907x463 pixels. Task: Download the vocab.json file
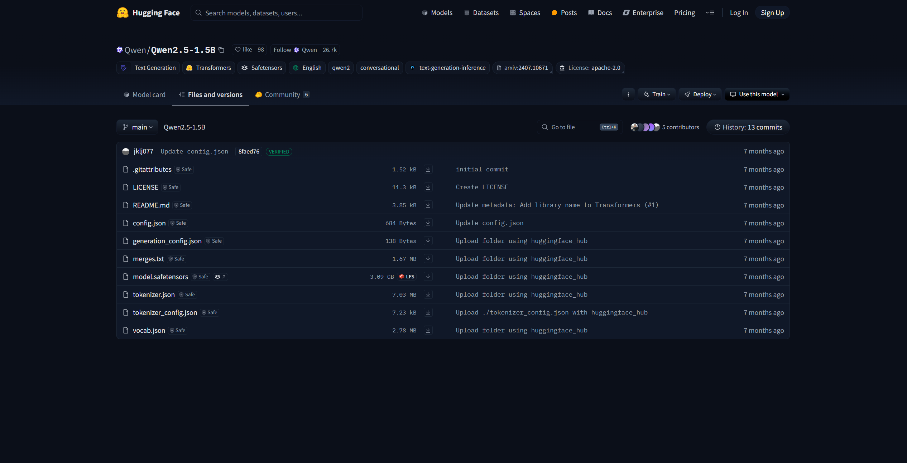[428, 330]
